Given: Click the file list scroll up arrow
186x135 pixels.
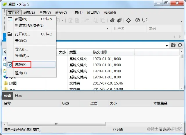Looking at the screenshot, I should pos(181,51).
